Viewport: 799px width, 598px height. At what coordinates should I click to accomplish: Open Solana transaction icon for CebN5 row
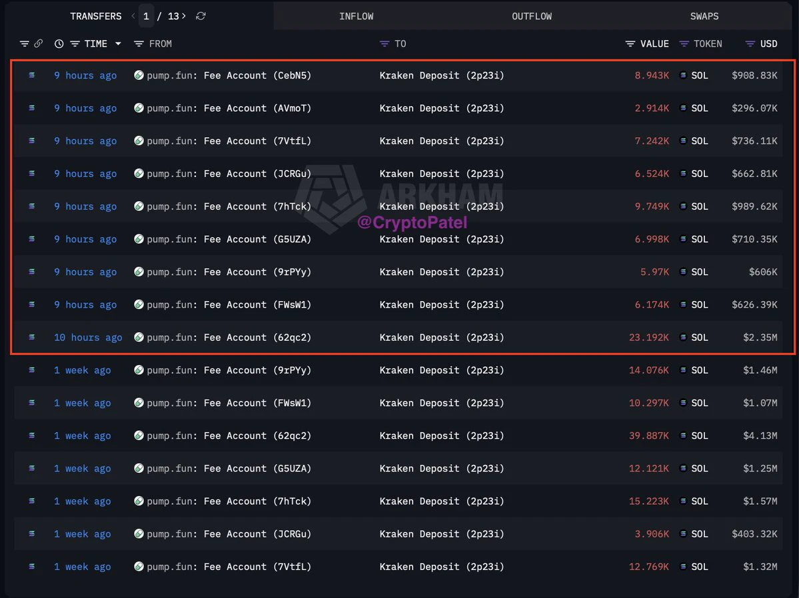click(x=31, y=75)
